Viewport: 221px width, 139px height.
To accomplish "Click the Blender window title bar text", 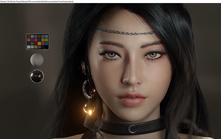I will click(37, 1).
